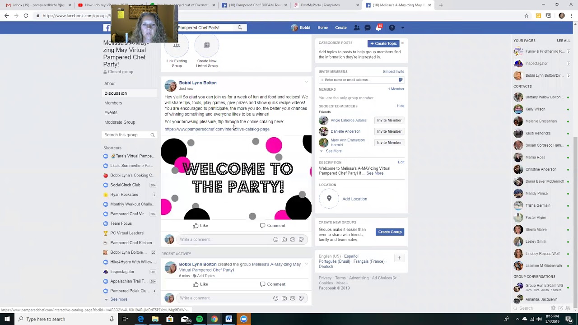Viewport: 578px width, 325px height.
Task: Click Create New Linked Group icon
Action: click(207, 45)
